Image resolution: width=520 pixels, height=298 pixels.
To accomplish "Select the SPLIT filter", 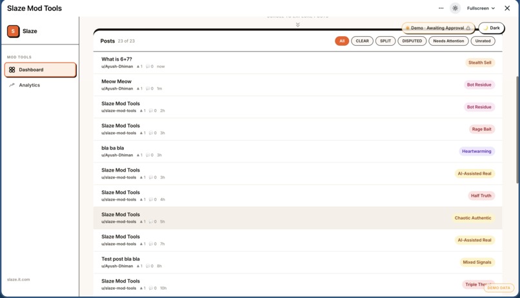I will [385, 41].
